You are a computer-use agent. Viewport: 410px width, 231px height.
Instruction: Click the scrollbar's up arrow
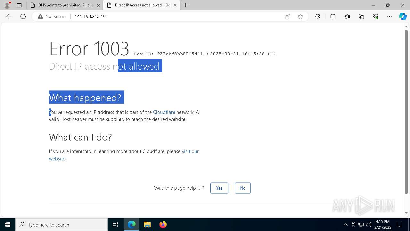click(406, 27)
